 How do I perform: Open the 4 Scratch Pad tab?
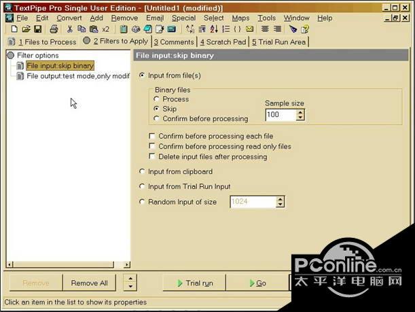pyautogui.click(x=223, y=42)
